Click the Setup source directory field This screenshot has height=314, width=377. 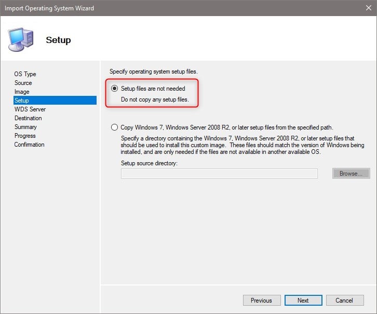click(219, 174)
